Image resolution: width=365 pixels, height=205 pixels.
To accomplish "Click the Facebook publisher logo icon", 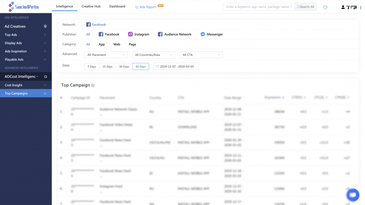I will point(101,34).
